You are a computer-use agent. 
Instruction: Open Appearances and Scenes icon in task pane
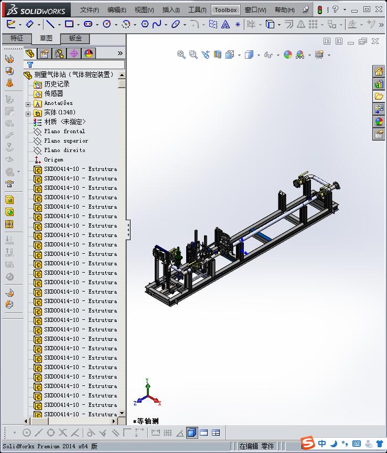pos(379,122)
